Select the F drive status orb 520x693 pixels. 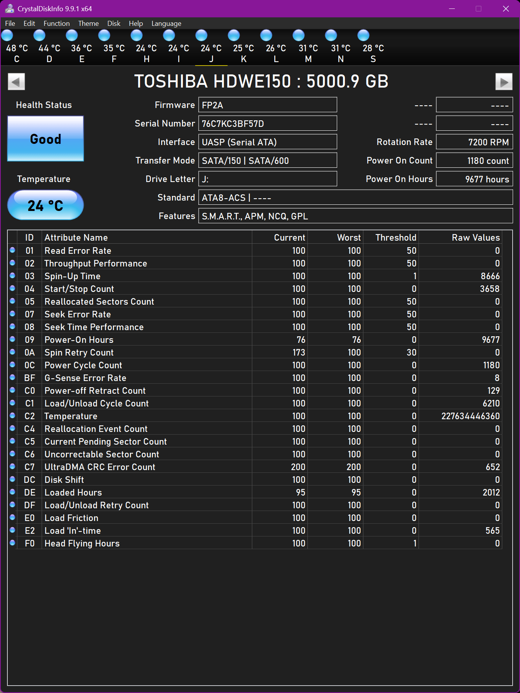coord(104,35)
